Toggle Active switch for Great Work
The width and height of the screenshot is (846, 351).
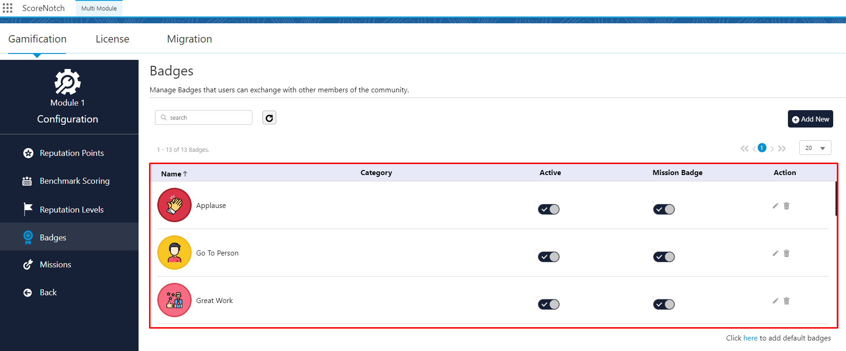(x=549, y=304)
